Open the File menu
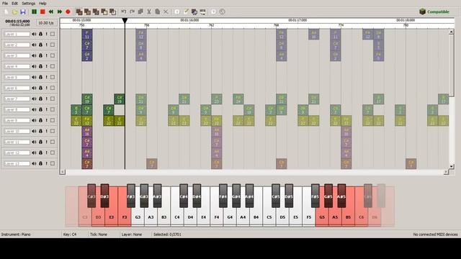The height and width of the screenshot is (259, 461). [x=5, y=4]
